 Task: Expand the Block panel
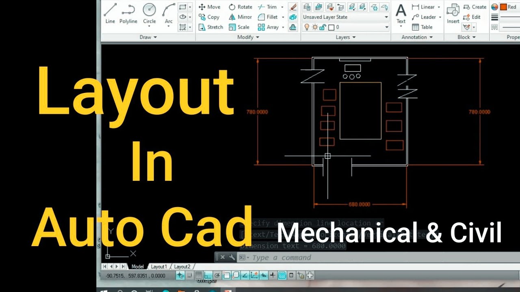click(467, 37)
